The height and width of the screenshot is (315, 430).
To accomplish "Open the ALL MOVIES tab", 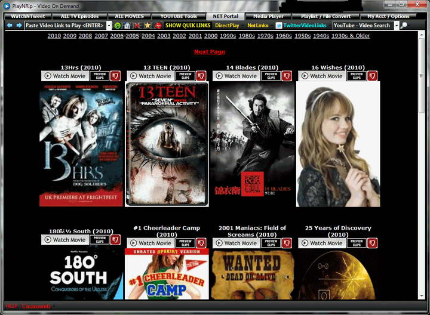I will [129, 16].
